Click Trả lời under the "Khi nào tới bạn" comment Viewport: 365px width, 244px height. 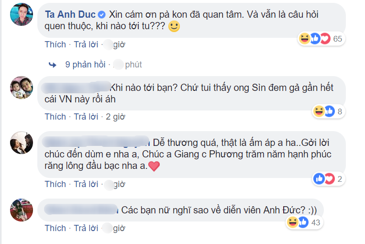[86, 117]
